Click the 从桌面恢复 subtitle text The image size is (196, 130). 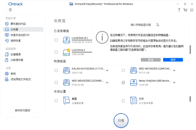(78, 103)
